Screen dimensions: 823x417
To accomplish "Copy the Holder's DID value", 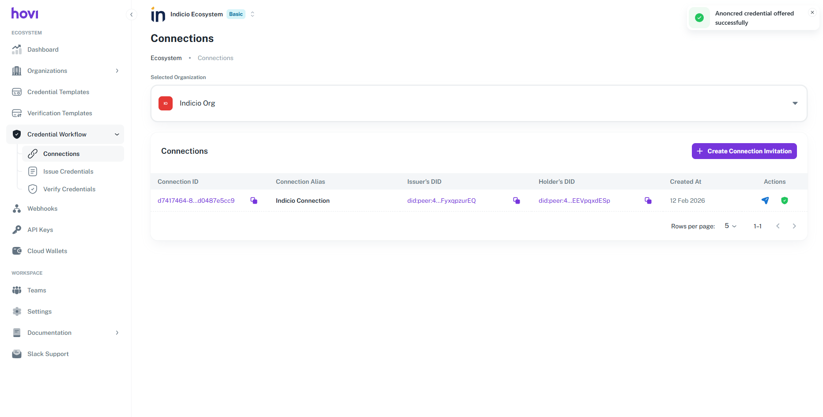I will (x=648, y=201).
